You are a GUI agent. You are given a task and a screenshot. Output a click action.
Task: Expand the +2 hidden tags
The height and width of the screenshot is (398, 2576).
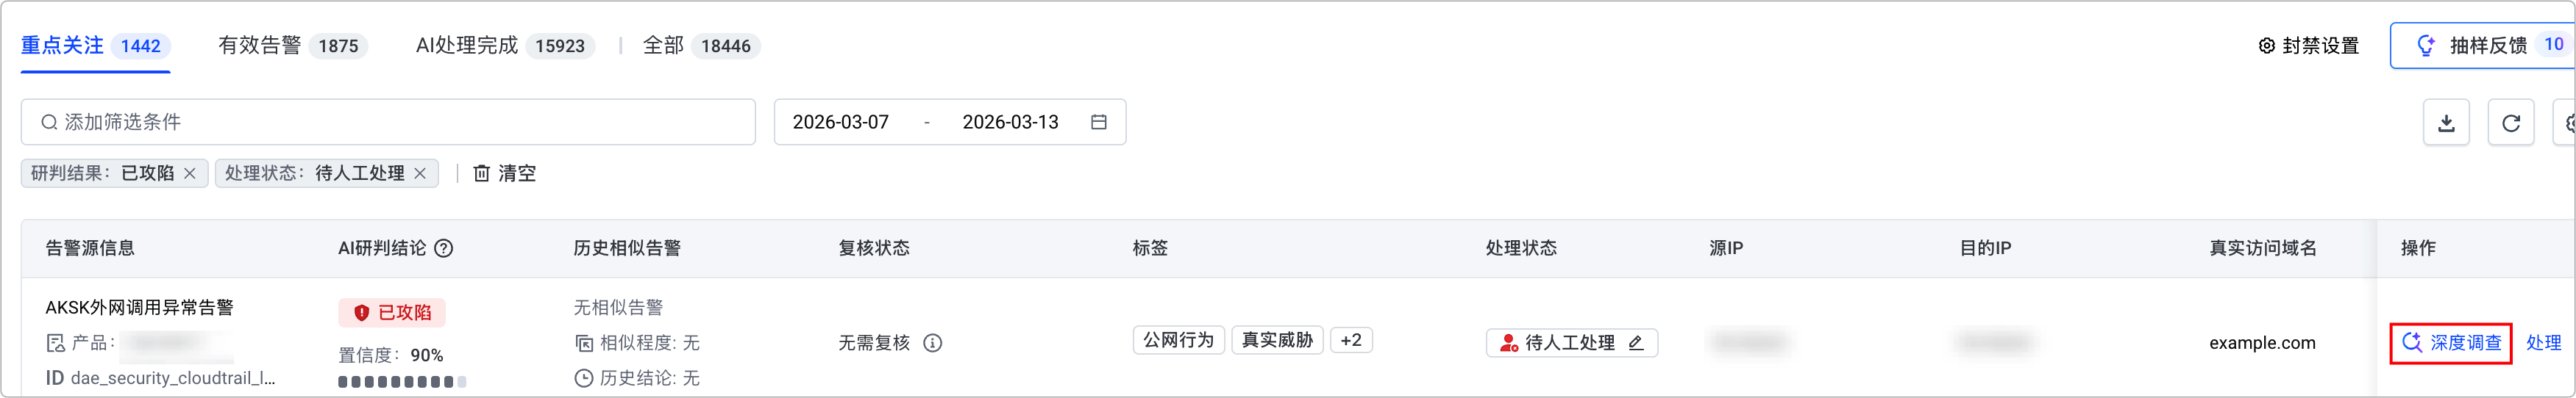[1350, 340]
